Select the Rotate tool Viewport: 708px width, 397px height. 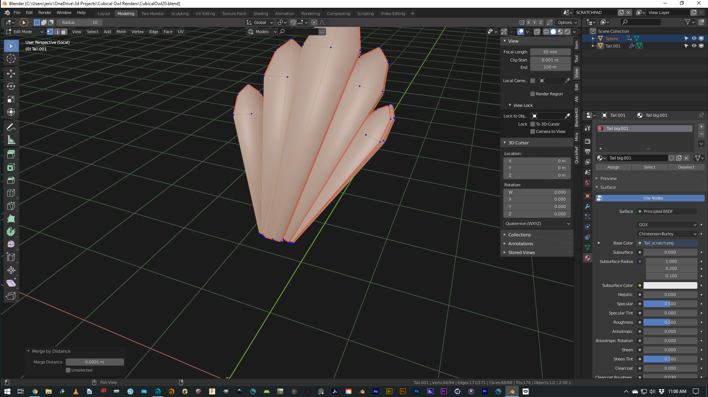[x=11, y=86]
